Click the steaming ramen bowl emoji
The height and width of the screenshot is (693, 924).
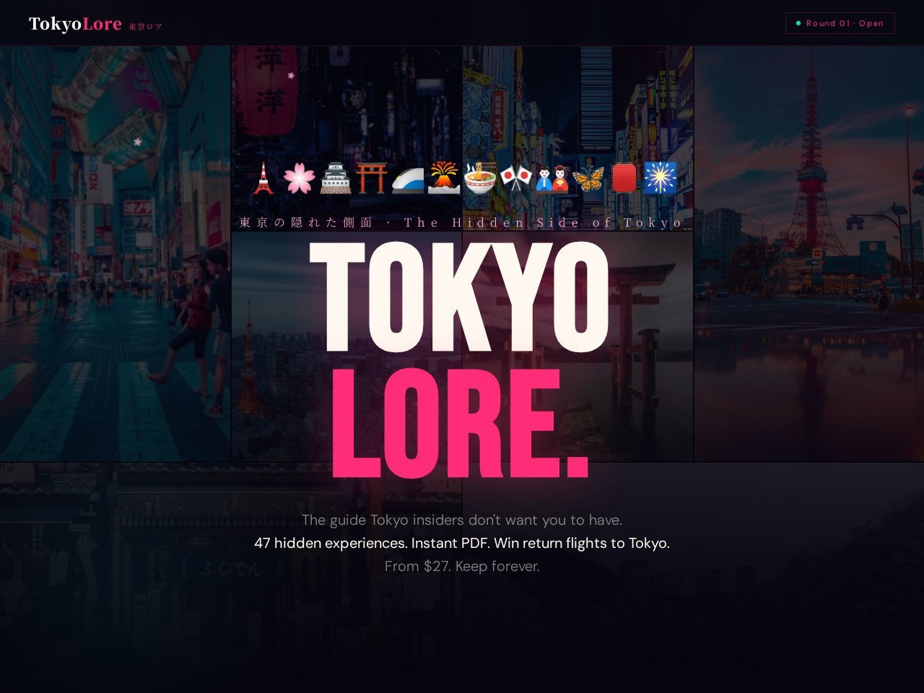pos(480,178)
